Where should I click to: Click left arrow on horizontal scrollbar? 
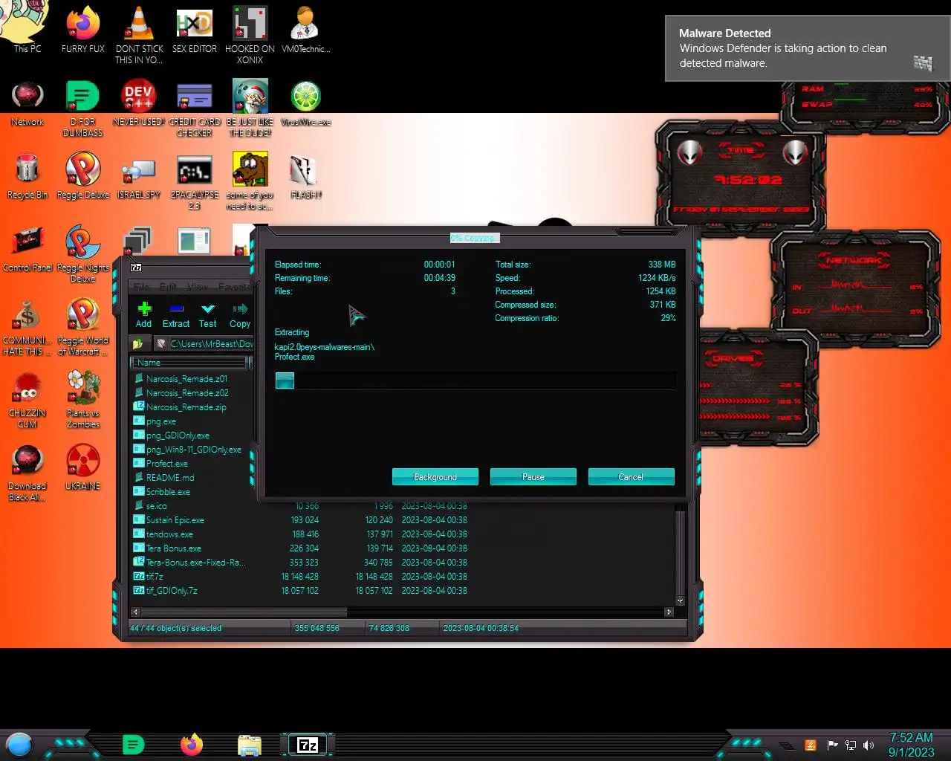135,612
